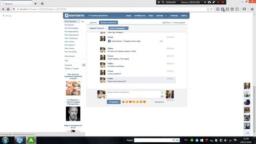The height and width of the screenshot is (144, 256).
Task: Open the speech bubble chat icon in toolbar
Action: 244,9
